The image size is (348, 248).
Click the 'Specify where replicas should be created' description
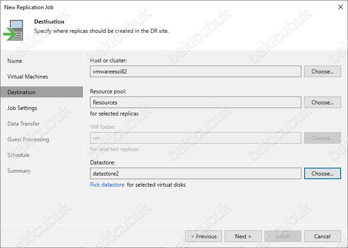pyautogui.click(x=102, y=31)
